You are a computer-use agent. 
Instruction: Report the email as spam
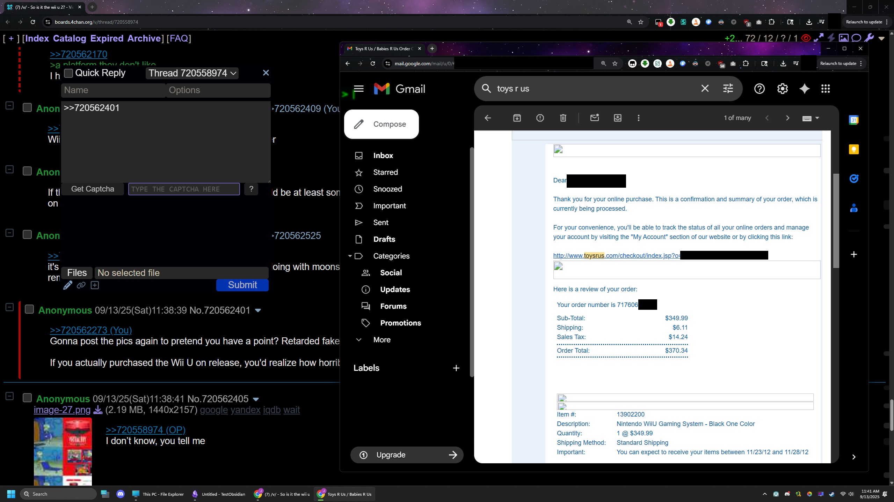[540, 118]
